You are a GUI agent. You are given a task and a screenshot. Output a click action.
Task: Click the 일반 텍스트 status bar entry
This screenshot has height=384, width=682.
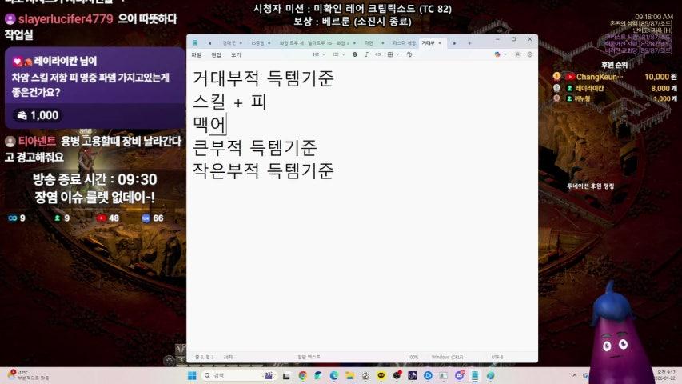coord(309,357)
